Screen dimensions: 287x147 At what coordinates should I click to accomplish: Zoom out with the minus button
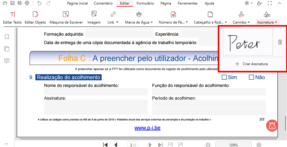(208, 145)
